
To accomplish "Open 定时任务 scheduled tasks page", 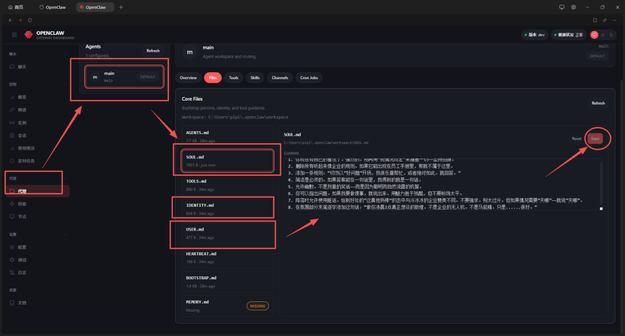I will [x=26, y=162].
